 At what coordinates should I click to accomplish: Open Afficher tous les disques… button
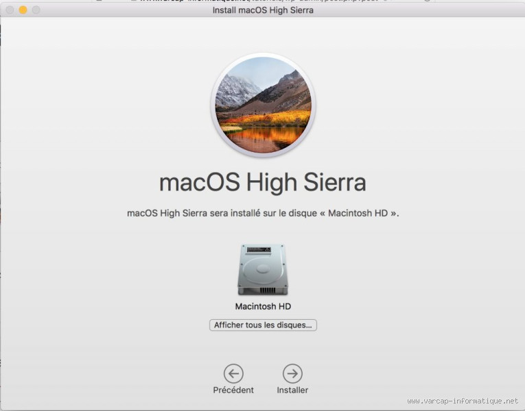point(263,325)
